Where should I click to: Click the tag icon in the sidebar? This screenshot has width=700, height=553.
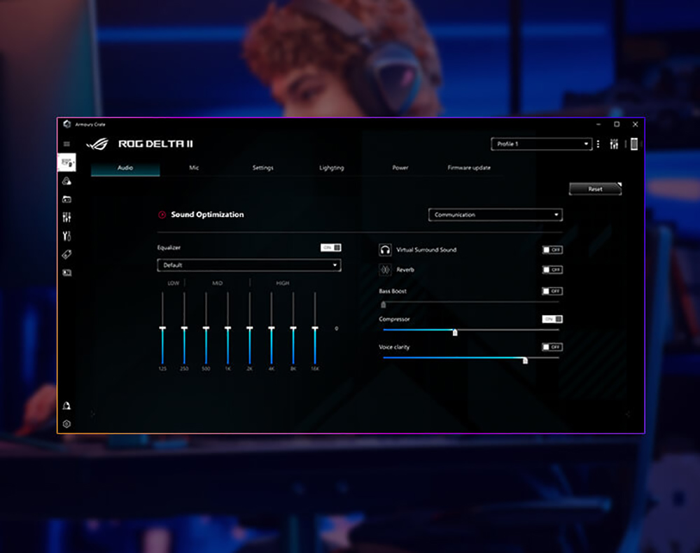point(68,254)
